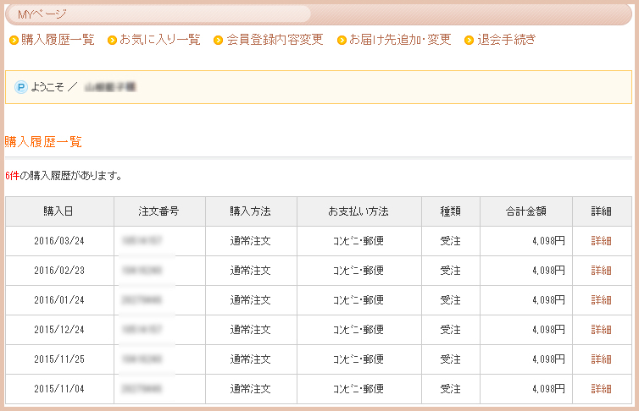Go to 会員登録内容変更 page
This screenshot has height=411, width=639.
click(x=275, y=40)
